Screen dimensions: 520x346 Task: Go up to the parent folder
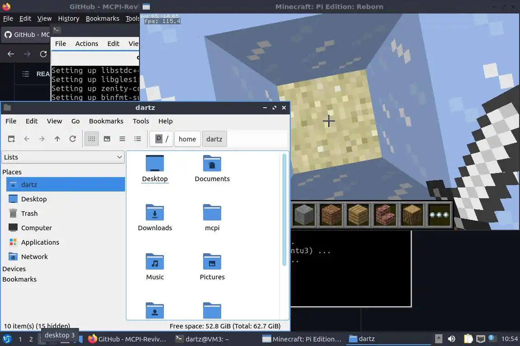(x=57, y=139)
